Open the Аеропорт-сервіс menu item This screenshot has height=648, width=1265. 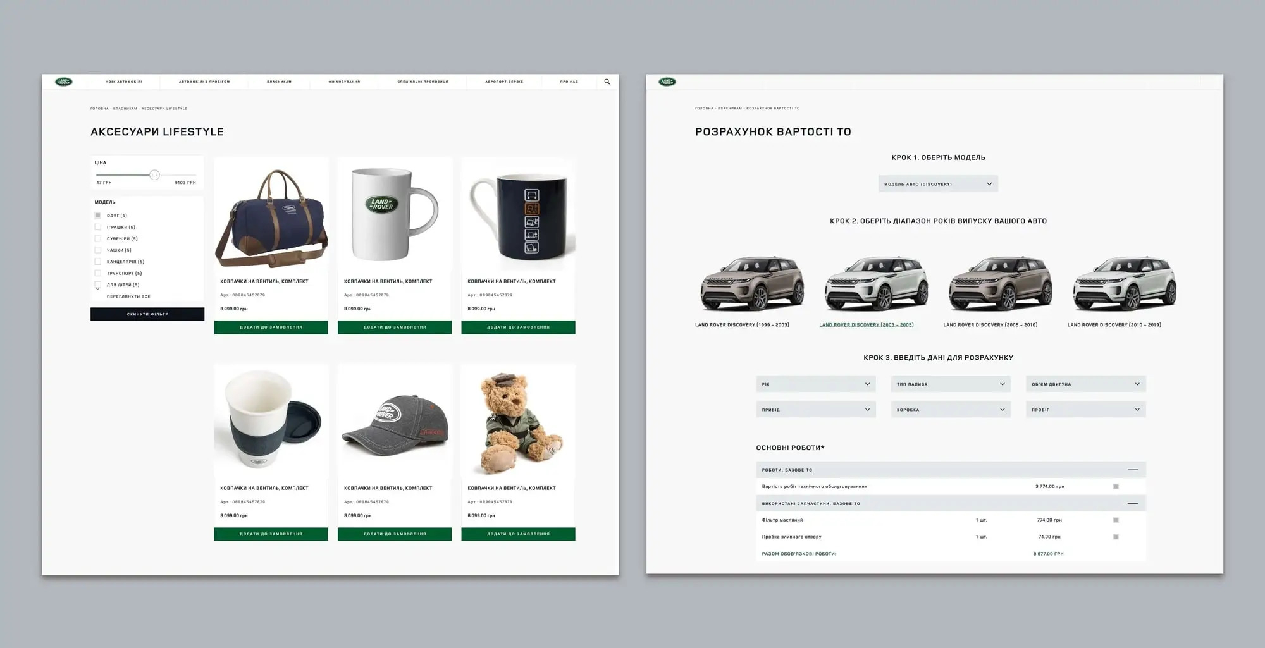(x=504, y=82)
